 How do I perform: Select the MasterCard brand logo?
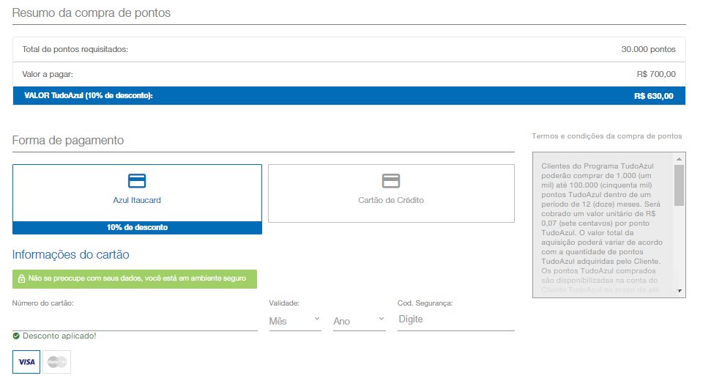(56, 362)
